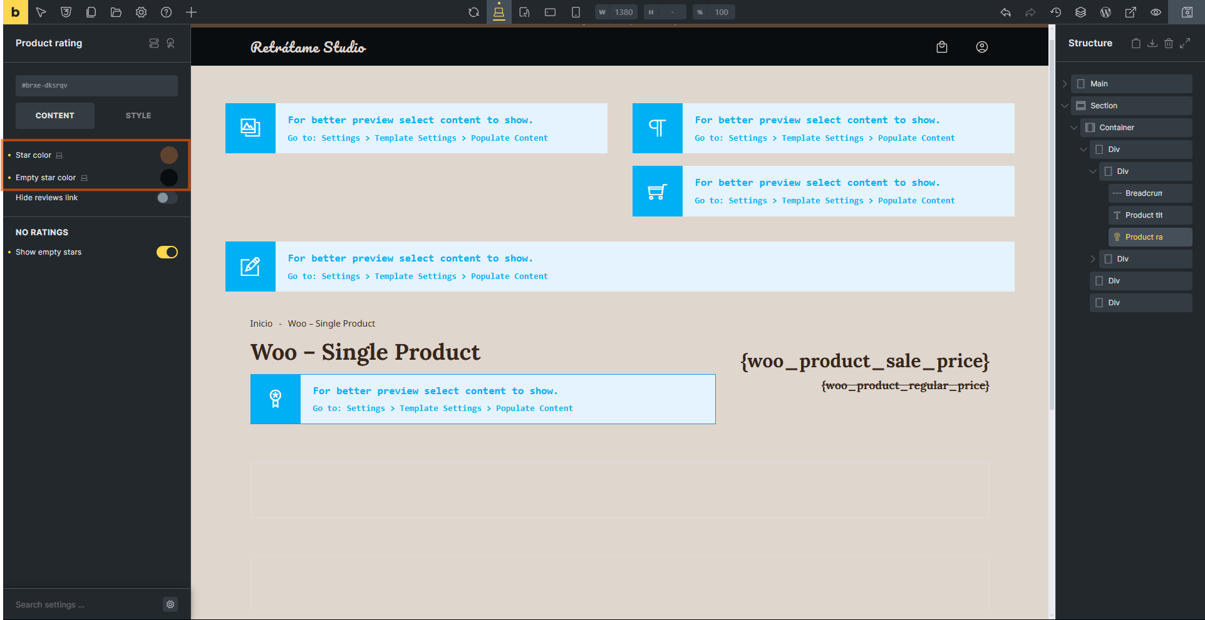Preview the page with the eye icon

tap(1156, 12)
